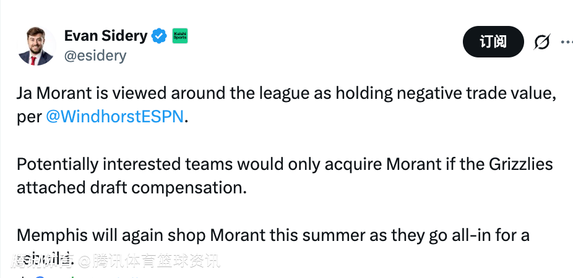Open the Grok slashed-circle icon
This screenshot has height=278, width=573.
[542, 42]
